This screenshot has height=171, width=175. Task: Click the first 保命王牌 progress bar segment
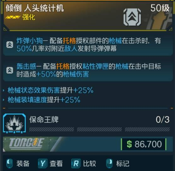52,129
